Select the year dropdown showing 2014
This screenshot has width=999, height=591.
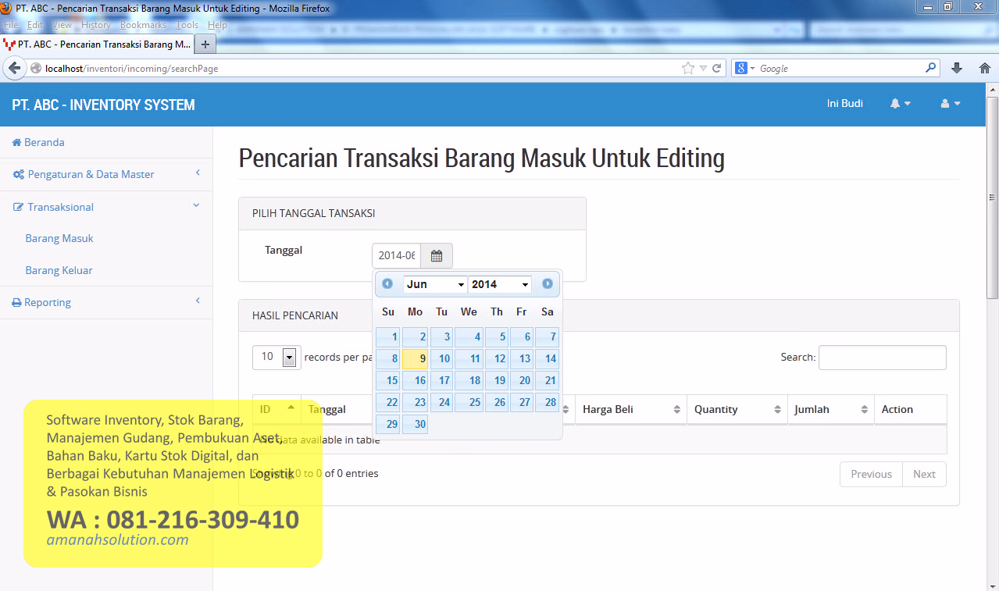pos(500,284)
